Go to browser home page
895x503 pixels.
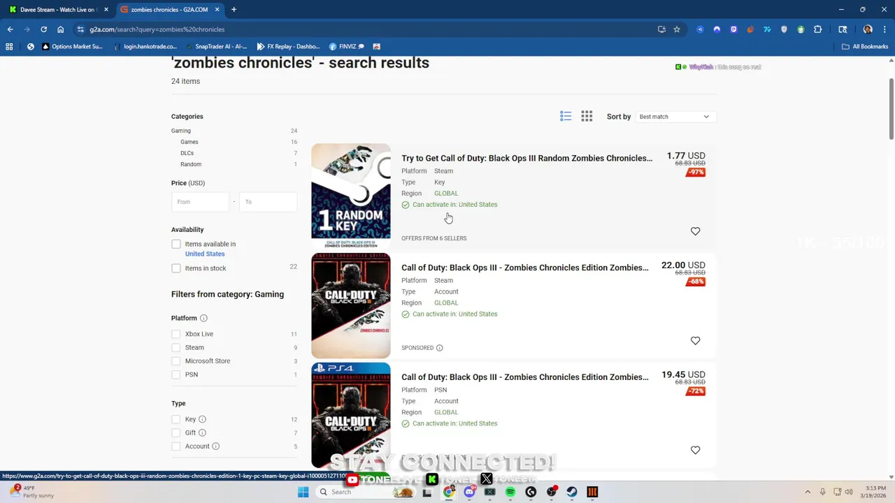point(61,29)
